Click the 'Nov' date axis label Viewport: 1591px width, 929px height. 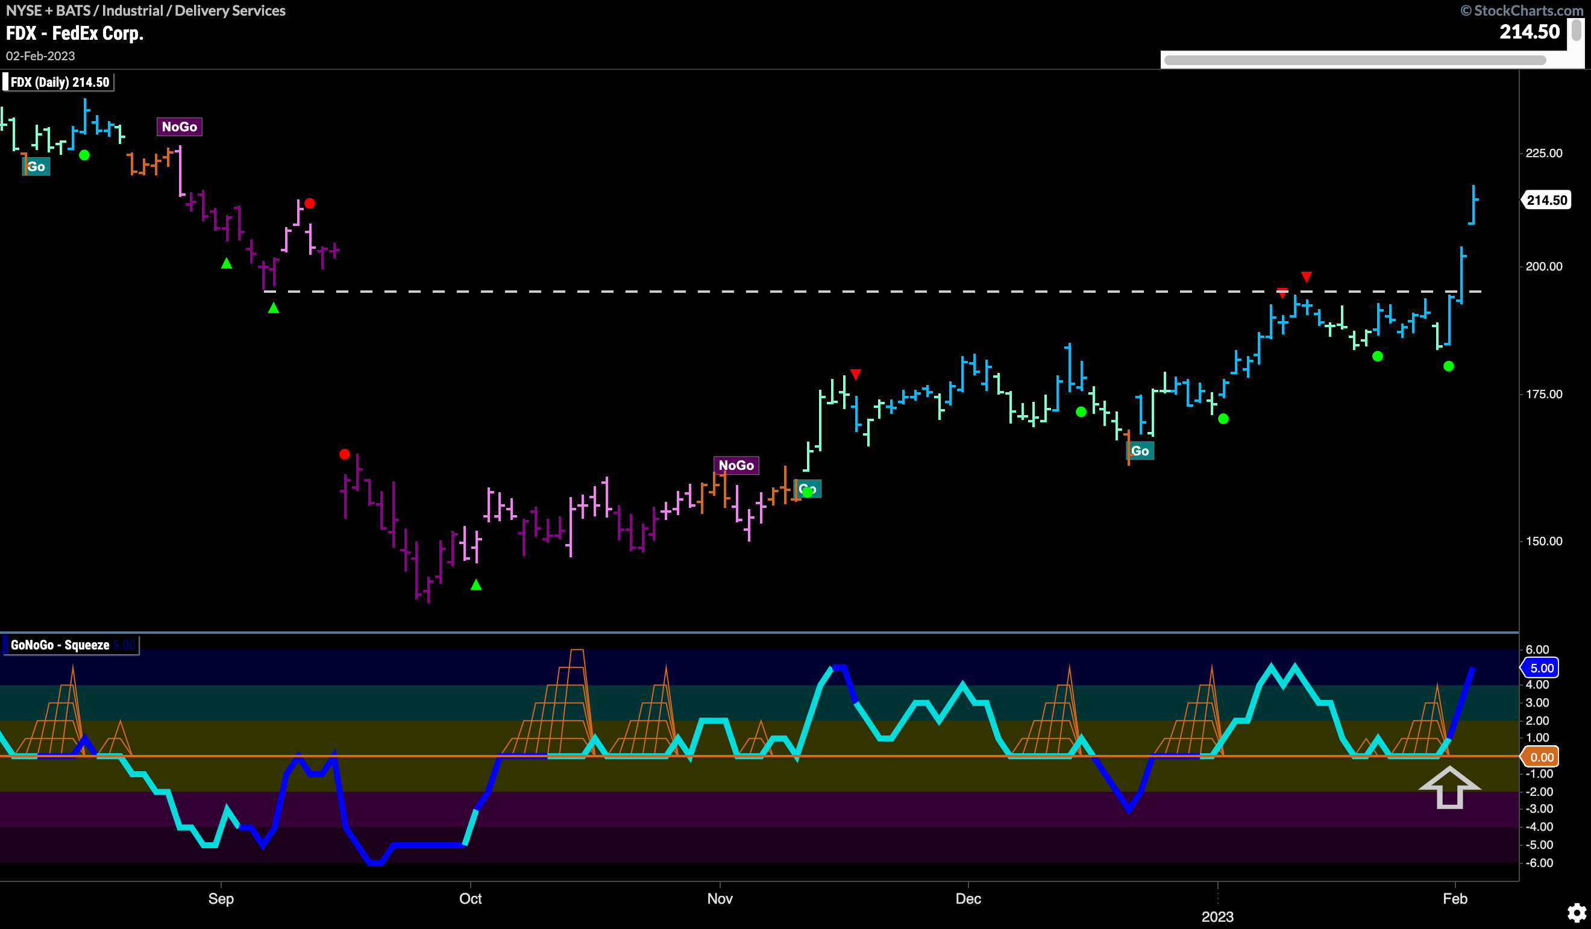720,898
